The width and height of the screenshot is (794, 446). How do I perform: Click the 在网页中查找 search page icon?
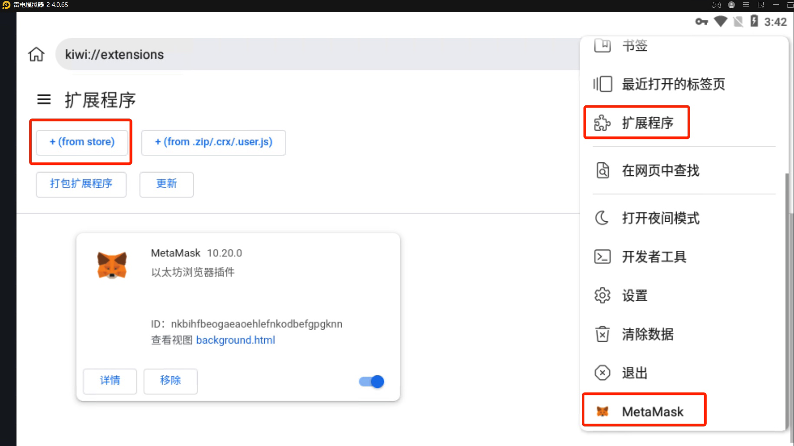(603, 171)
